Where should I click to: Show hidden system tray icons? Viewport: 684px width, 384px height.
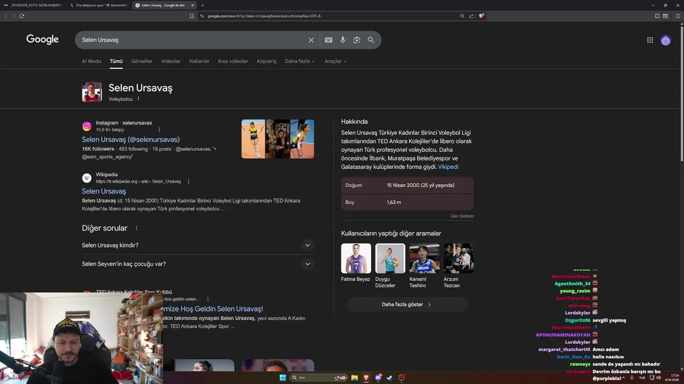coord(623,378)
